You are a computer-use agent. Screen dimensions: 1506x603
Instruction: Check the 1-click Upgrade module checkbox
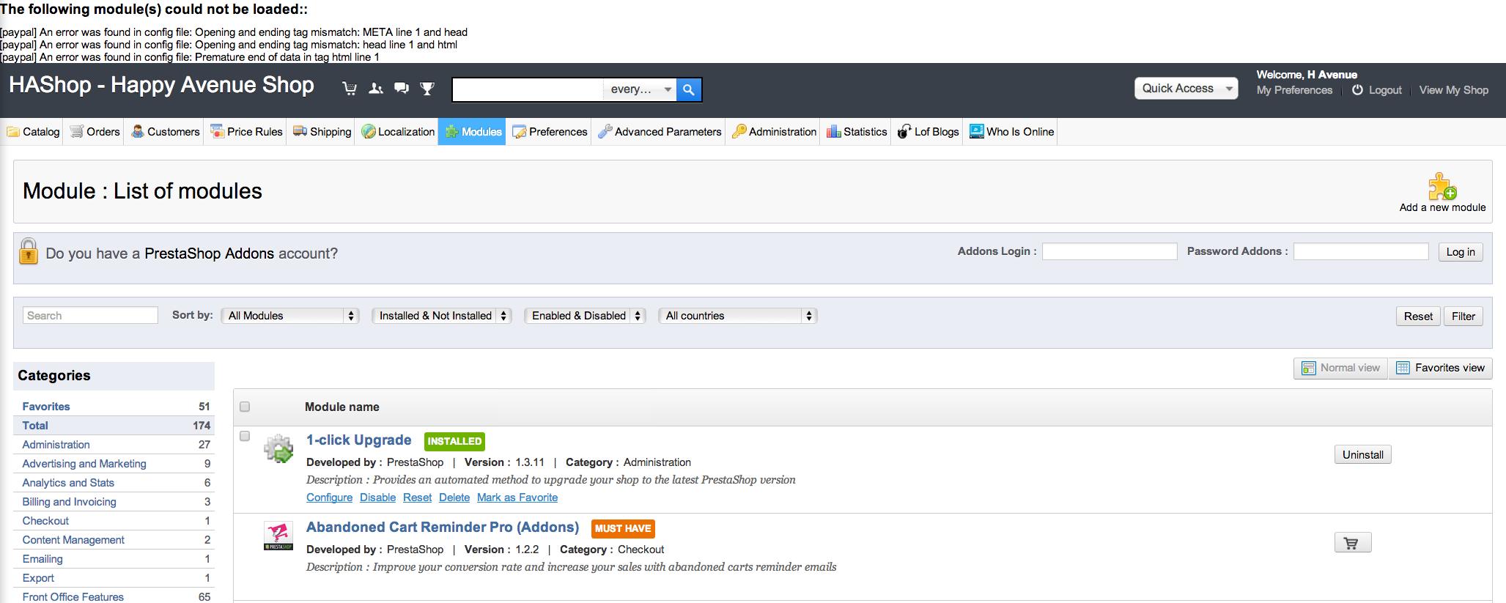(x=245, y=436)
